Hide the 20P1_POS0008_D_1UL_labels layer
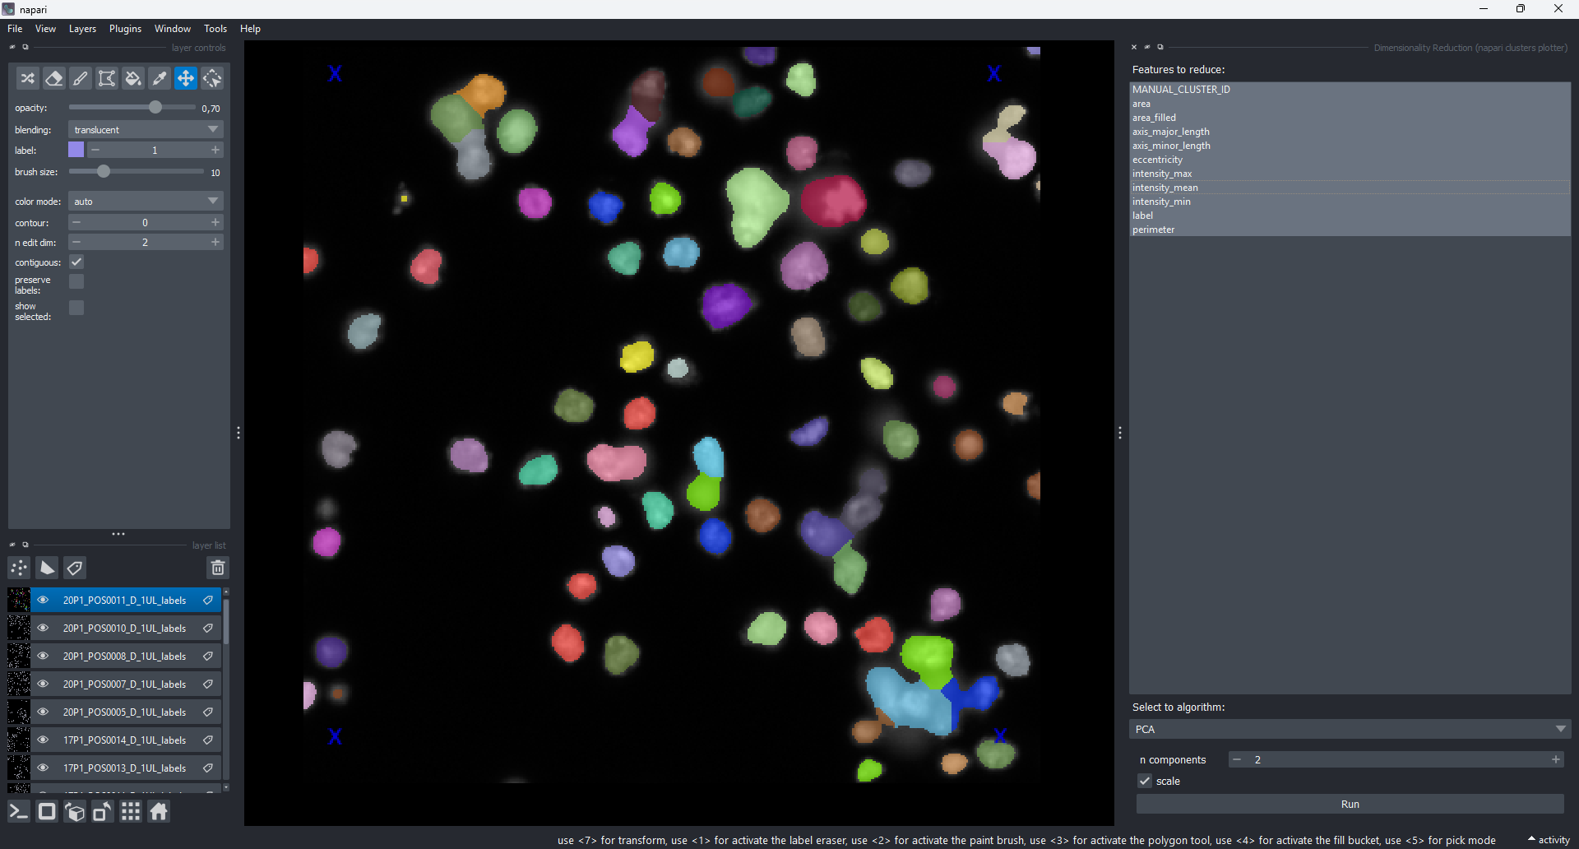1579x849 pixels. click(x=43, y=656)
